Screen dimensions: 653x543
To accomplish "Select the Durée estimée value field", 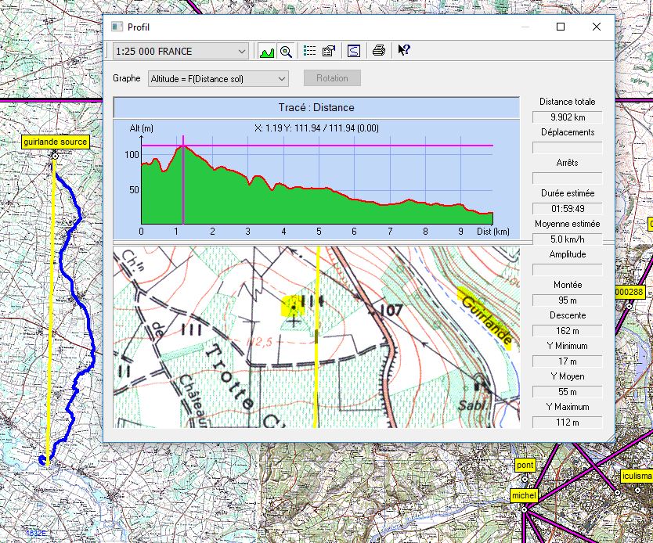I will coord(567,209).
